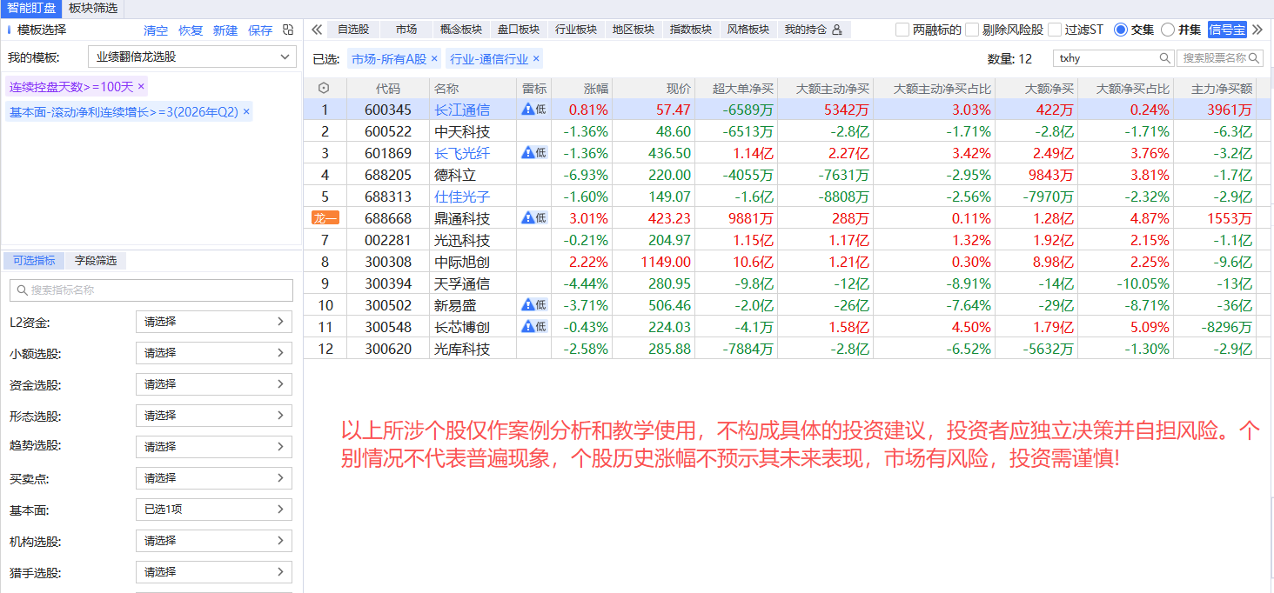Expand the 形态选股 selector

click(x=214, y=416)
